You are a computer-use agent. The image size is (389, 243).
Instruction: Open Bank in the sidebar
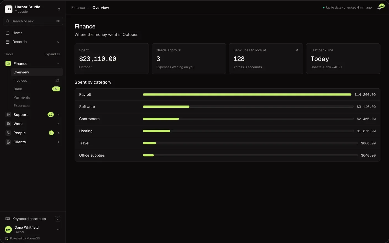pyautogui.click(x=37, y=89)
